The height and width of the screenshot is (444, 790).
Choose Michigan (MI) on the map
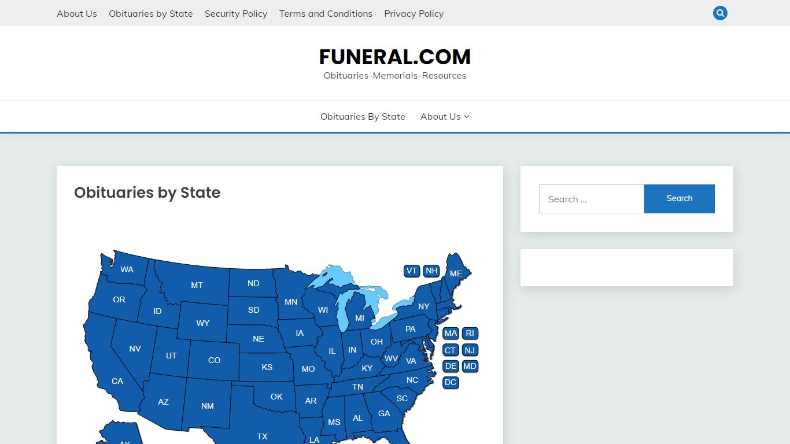coord(360,318)
